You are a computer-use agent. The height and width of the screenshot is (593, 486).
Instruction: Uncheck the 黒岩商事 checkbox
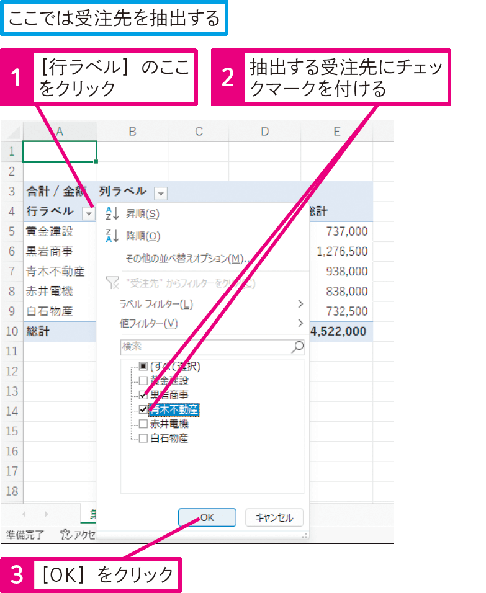click(143, 395)
